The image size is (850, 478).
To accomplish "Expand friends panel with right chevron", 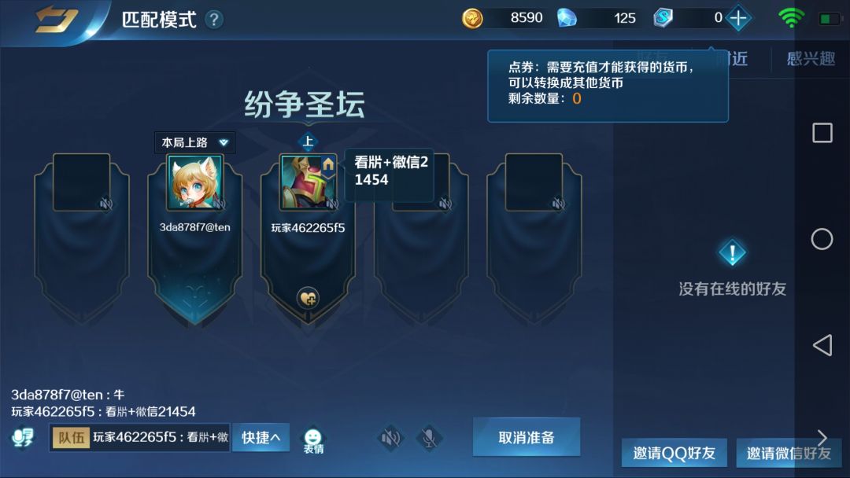I will coord(822,437).
